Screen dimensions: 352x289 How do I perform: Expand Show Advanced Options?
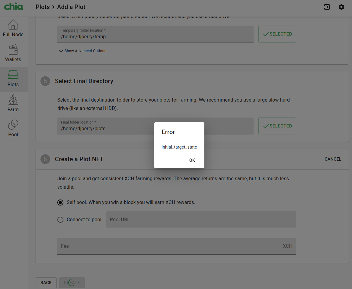(82, 51)
